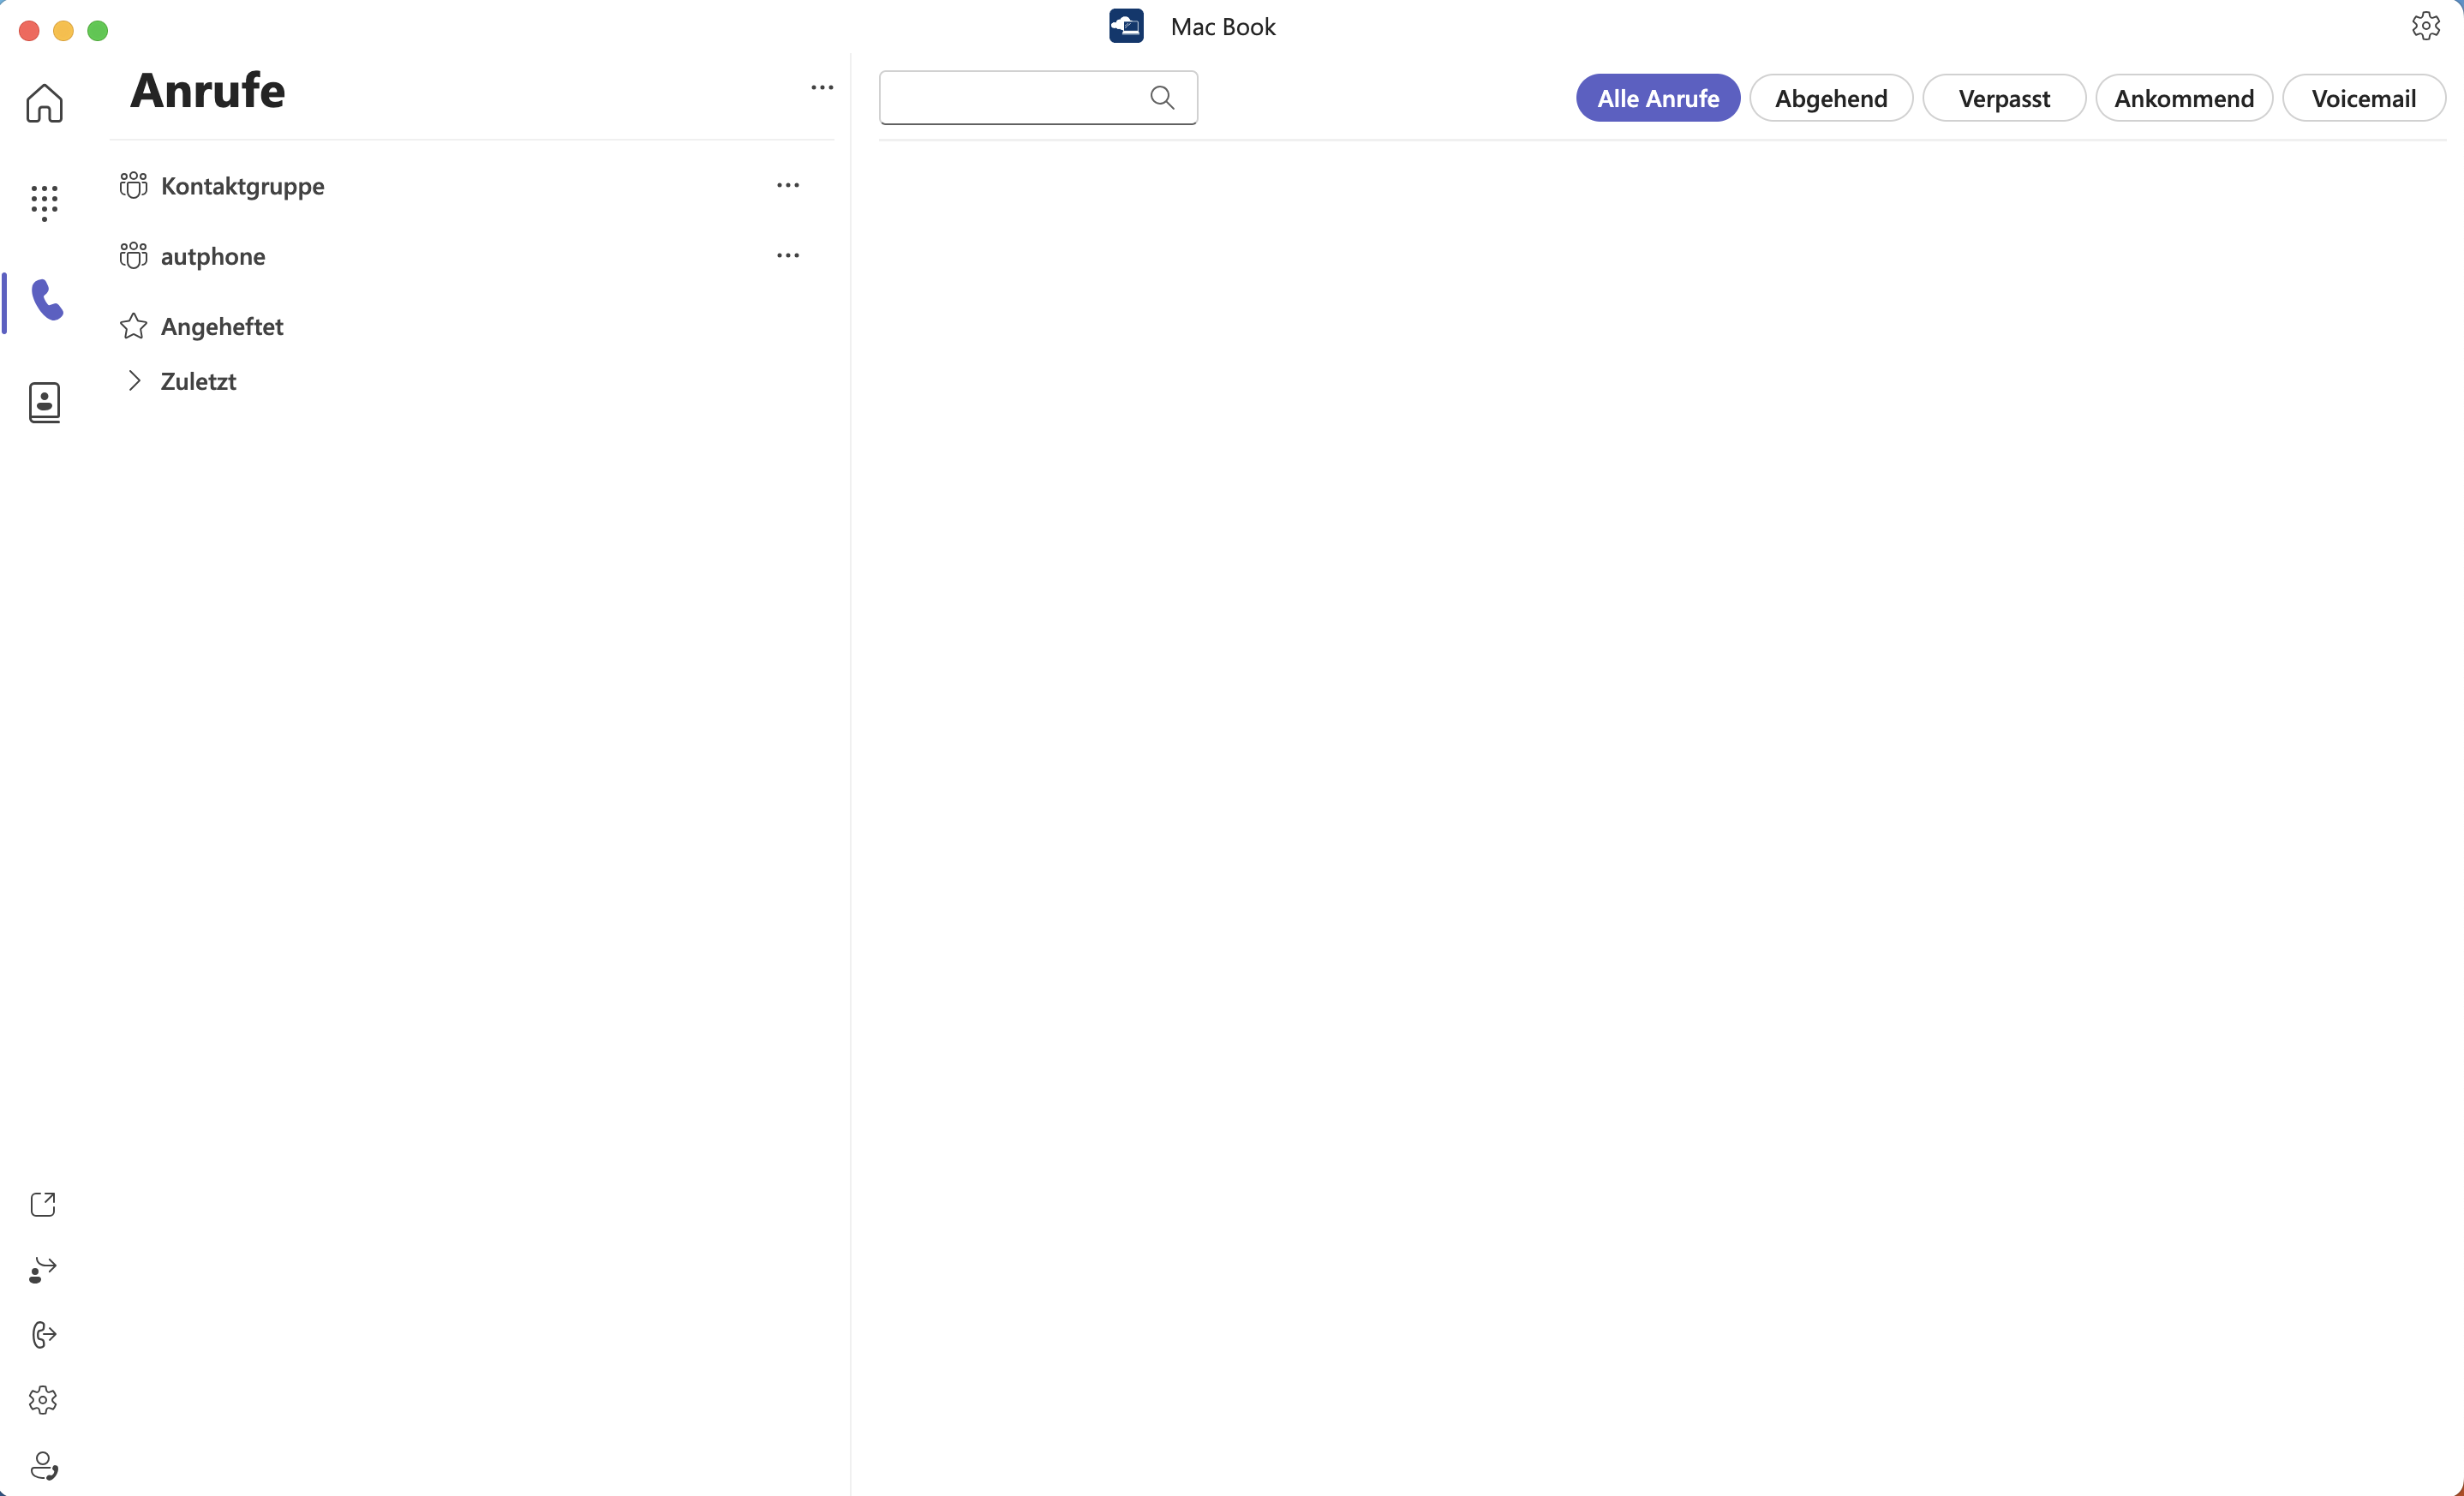Image resolution: width=2464 pixels, height=1496 pixels.
Task: Open the dial pad icon
Action: [44, 202]
